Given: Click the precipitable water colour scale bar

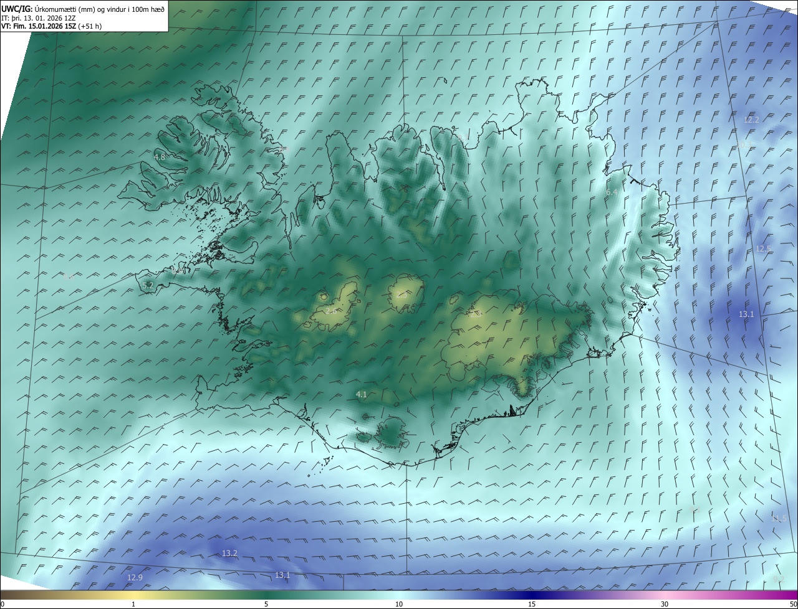Looking at the screenshot, I should pyautogui.click(x=399, y=595).
